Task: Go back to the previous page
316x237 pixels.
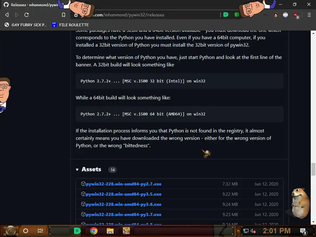Action: pyautogui.click(x=7, y=15)
